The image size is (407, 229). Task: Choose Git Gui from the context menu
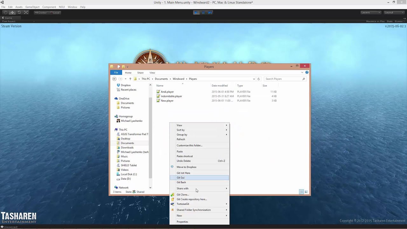(x=199, y=178)
